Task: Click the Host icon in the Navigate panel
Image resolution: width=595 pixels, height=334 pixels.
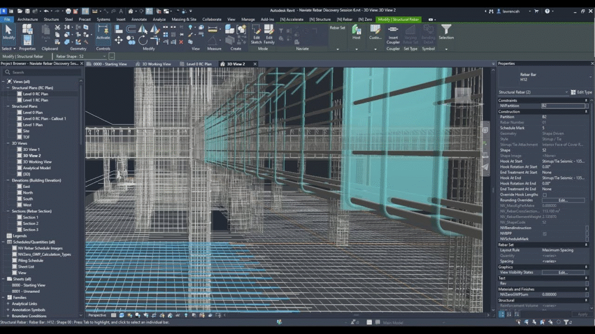Action: tap(356, 30)
